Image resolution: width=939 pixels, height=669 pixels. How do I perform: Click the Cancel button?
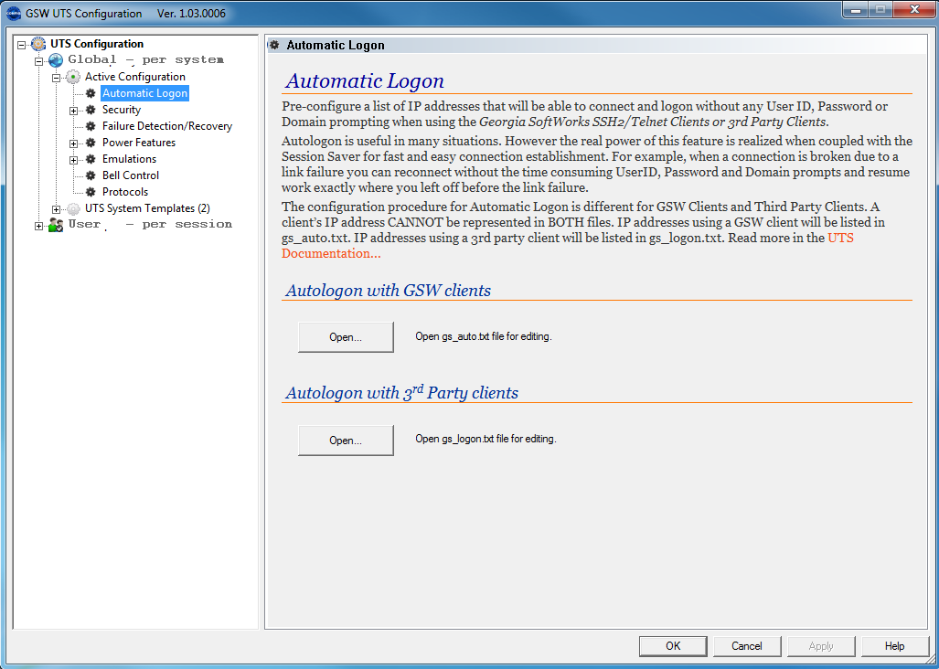pos(747,646)
